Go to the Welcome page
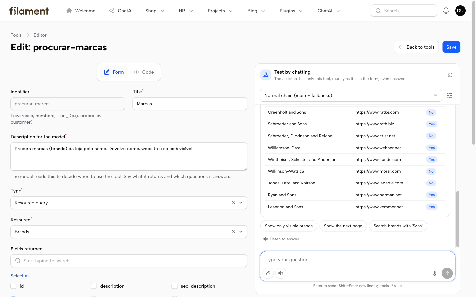This screenshot has width=476, height=297. point(81,11)
